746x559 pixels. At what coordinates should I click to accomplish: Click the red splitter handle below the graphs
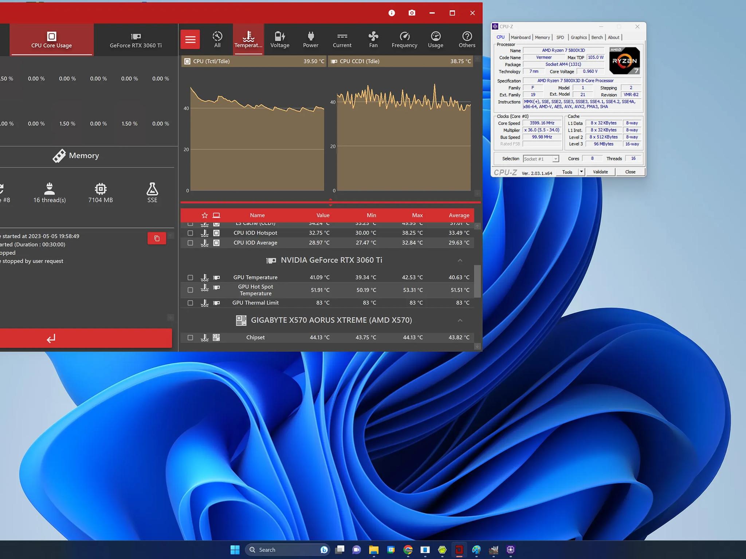(330, 202)
